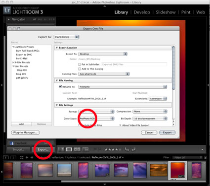Hide the top module picker panel arrow

pos(105,6)
